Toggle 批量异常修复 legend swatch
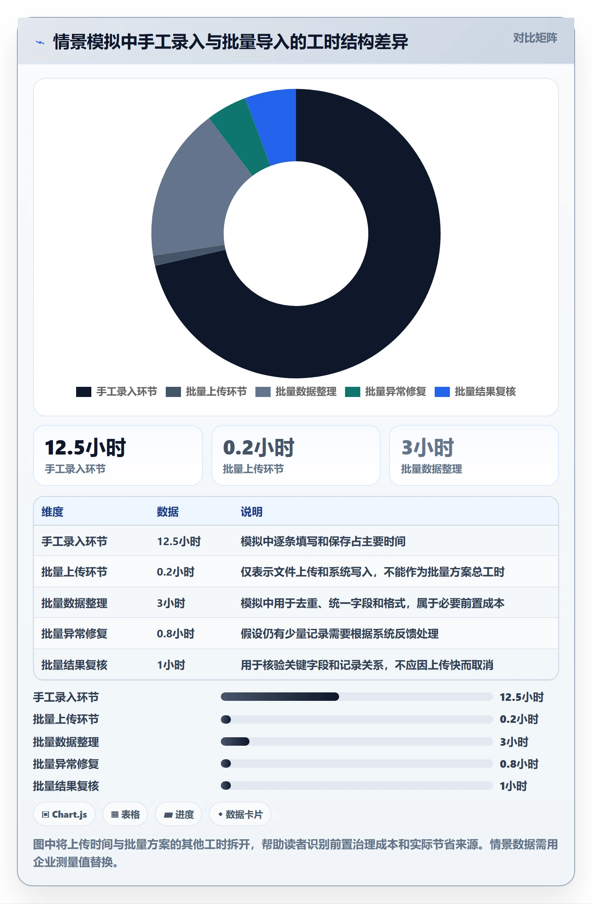Image resolution: width=592 pixels, height=904 pixels. tap(352, 392)
